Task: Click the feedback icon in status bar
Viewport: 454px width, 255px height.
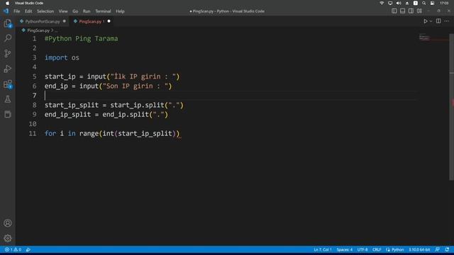Action: 438,249
